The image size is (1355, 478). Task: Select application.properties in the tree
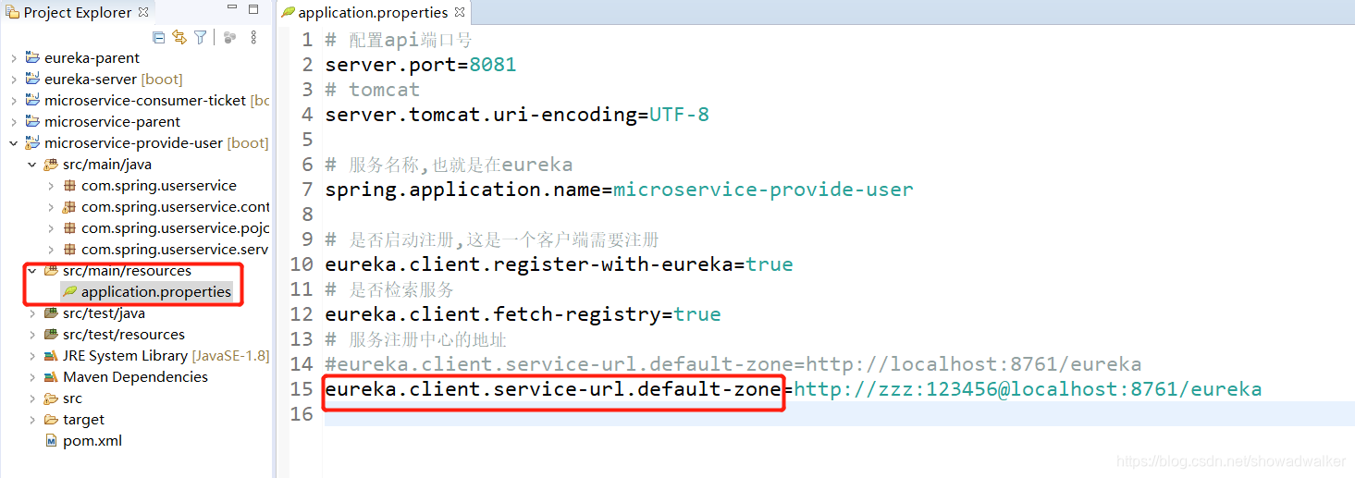coord(155,292)
